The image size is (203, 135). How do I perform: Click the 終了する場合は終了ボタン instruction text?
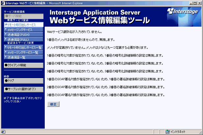point(23,100)
